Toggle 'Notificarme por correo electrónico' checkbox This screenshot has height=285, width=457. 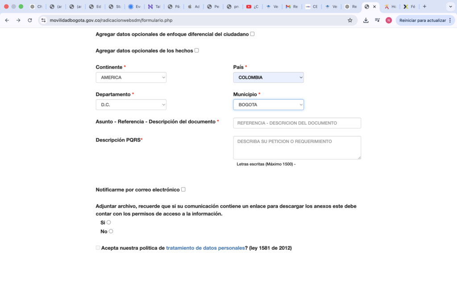click(x=183, y=189)
